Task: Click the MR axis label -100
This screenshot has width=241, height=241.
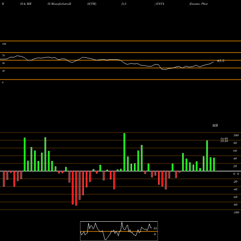Action: (236, 213)
